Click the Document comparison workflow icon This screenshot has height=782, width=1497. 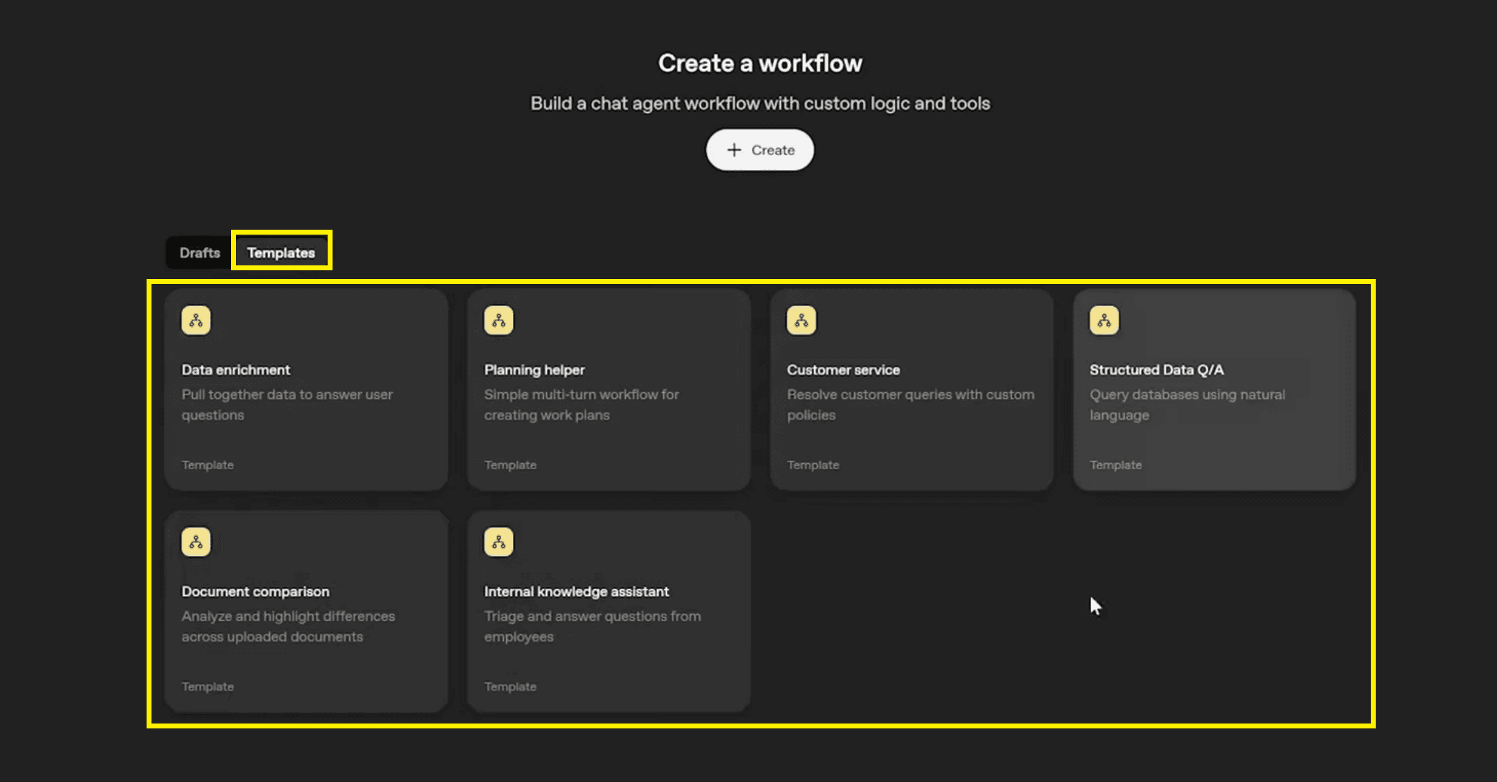[x=196, y=542]
